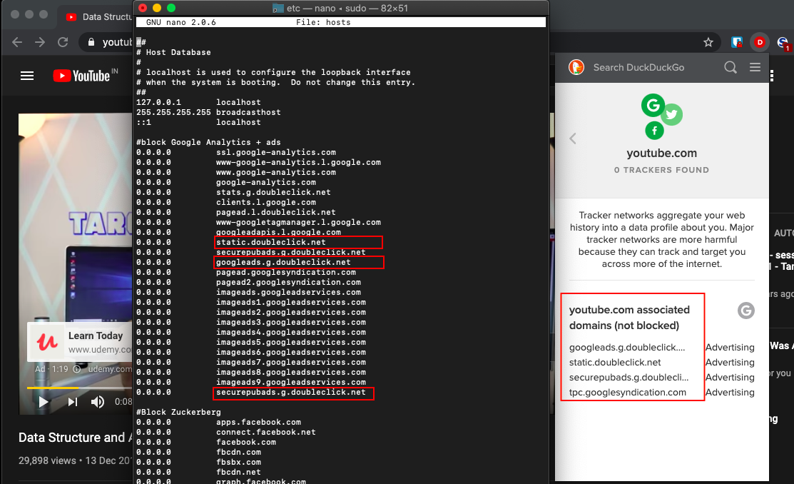794x484 pixels.
Task: Click imageads5.googleadservices.com entry
Action: 291,342
